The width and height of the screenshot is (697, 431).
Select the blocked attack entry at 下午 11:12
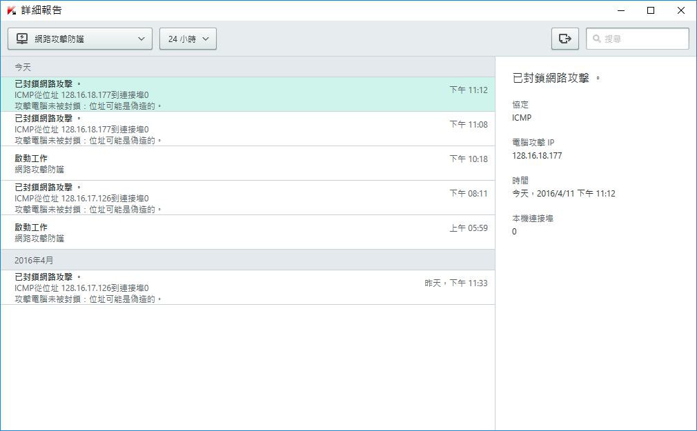[x=248, y=94]
